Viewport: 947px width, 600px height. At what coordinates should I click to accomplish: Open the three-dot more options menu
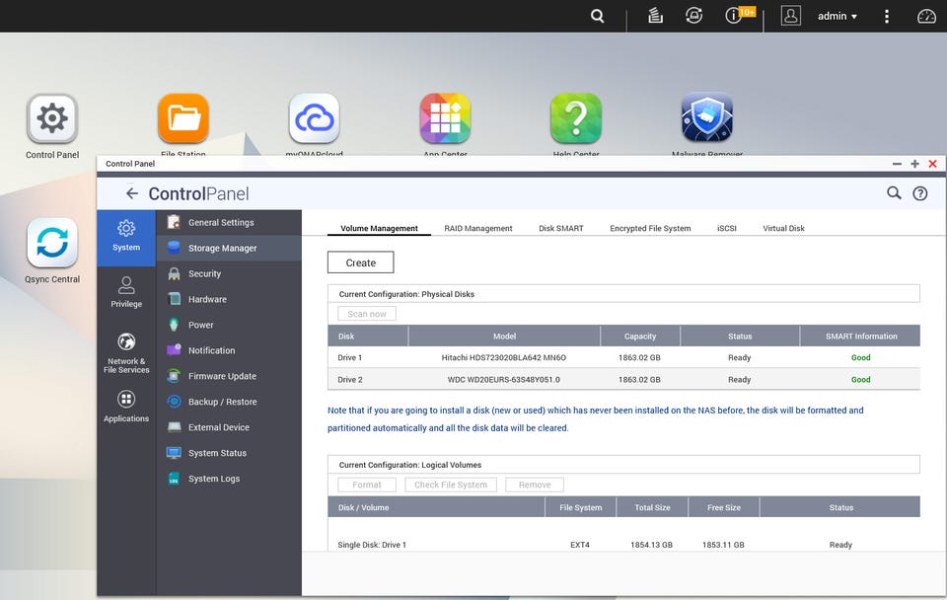pyautogui.click(x=887, y=16)
